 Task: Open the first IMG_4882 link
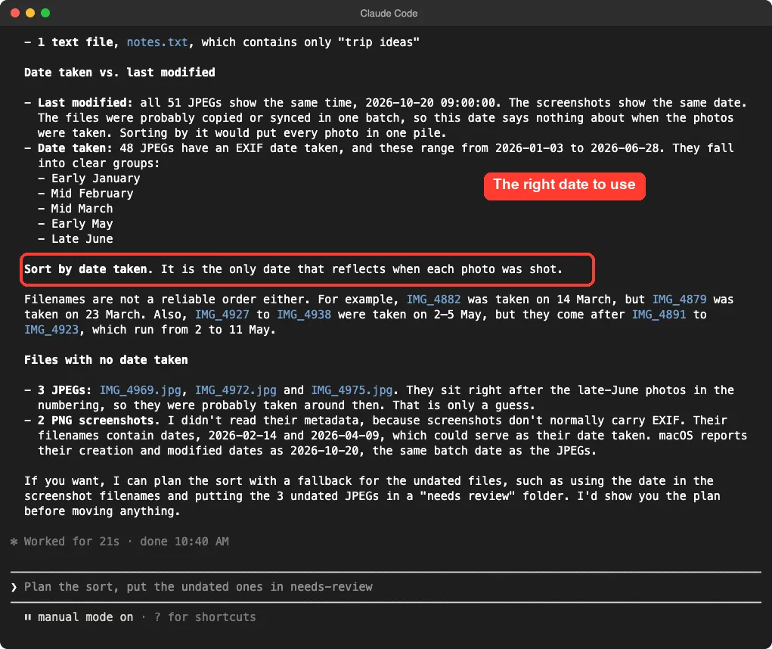(433, 300)
